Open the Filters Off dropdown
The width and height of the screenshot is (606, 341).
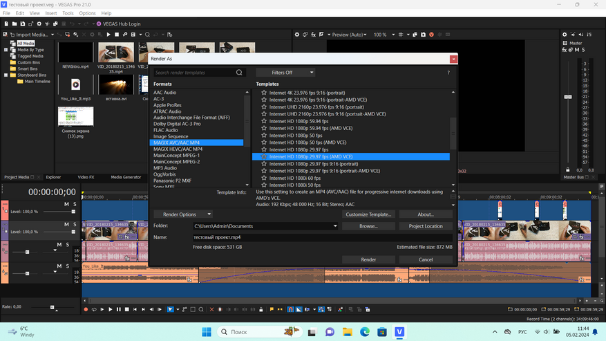pos(285,73)
